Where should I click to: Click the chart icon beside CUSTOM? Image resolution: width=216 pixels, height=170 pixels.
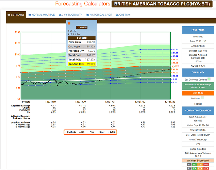point(117,15)
